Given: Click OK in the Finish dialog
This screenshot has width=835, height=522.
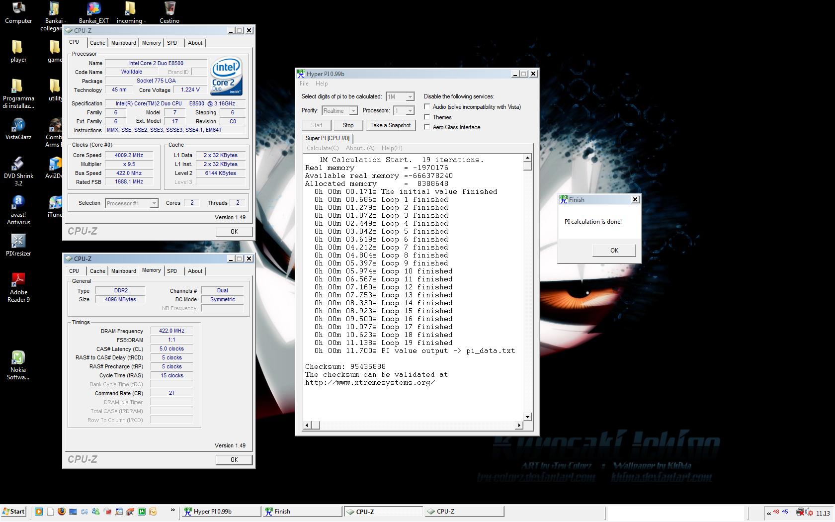Looking at the screenshot, I should pos(614,251).
